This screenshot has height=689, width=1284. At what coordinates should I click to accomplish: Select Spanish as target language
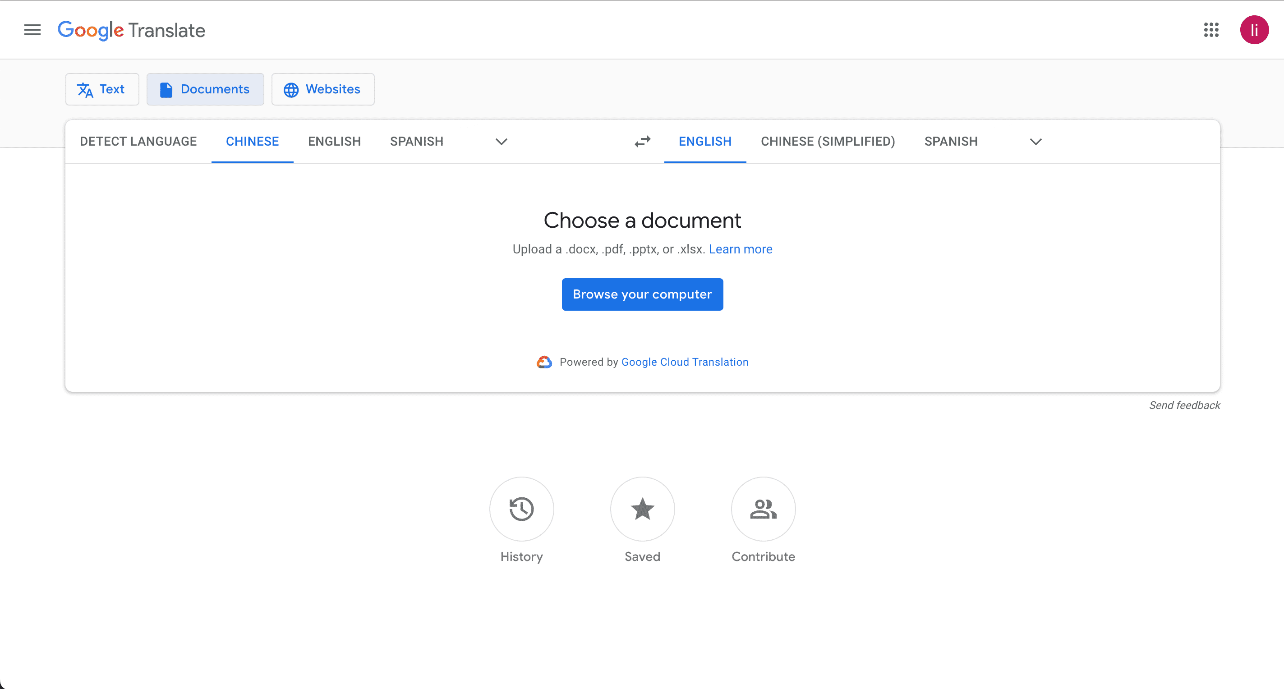[951, 142]
